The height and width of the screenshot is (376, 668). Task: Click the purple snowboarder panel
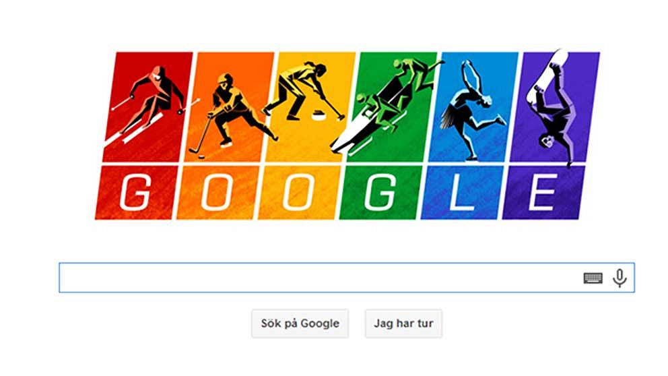[555, 106]
